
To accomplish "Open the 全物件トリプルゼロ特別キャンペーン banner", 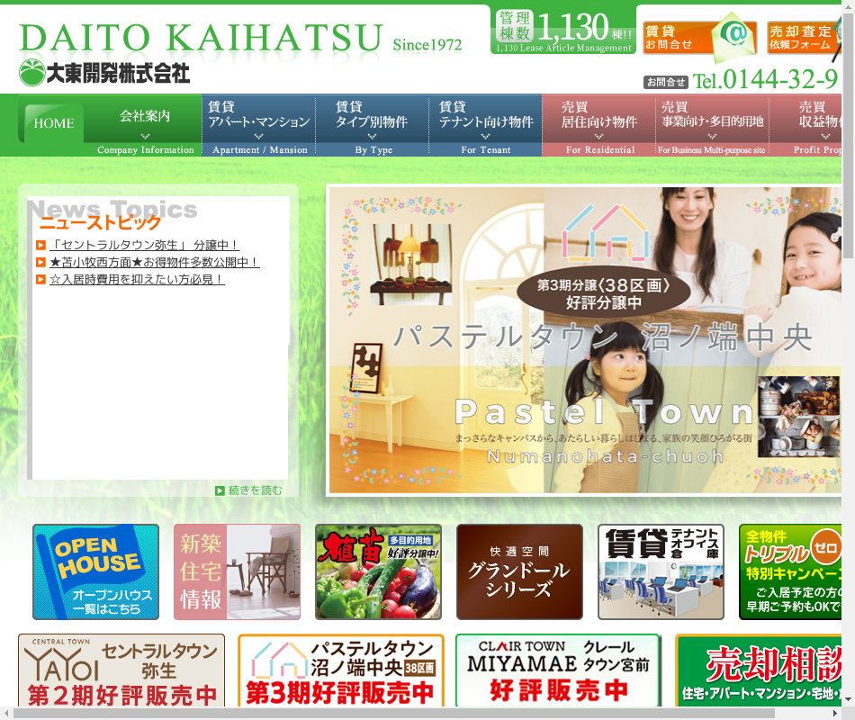I will coord(790,571).
